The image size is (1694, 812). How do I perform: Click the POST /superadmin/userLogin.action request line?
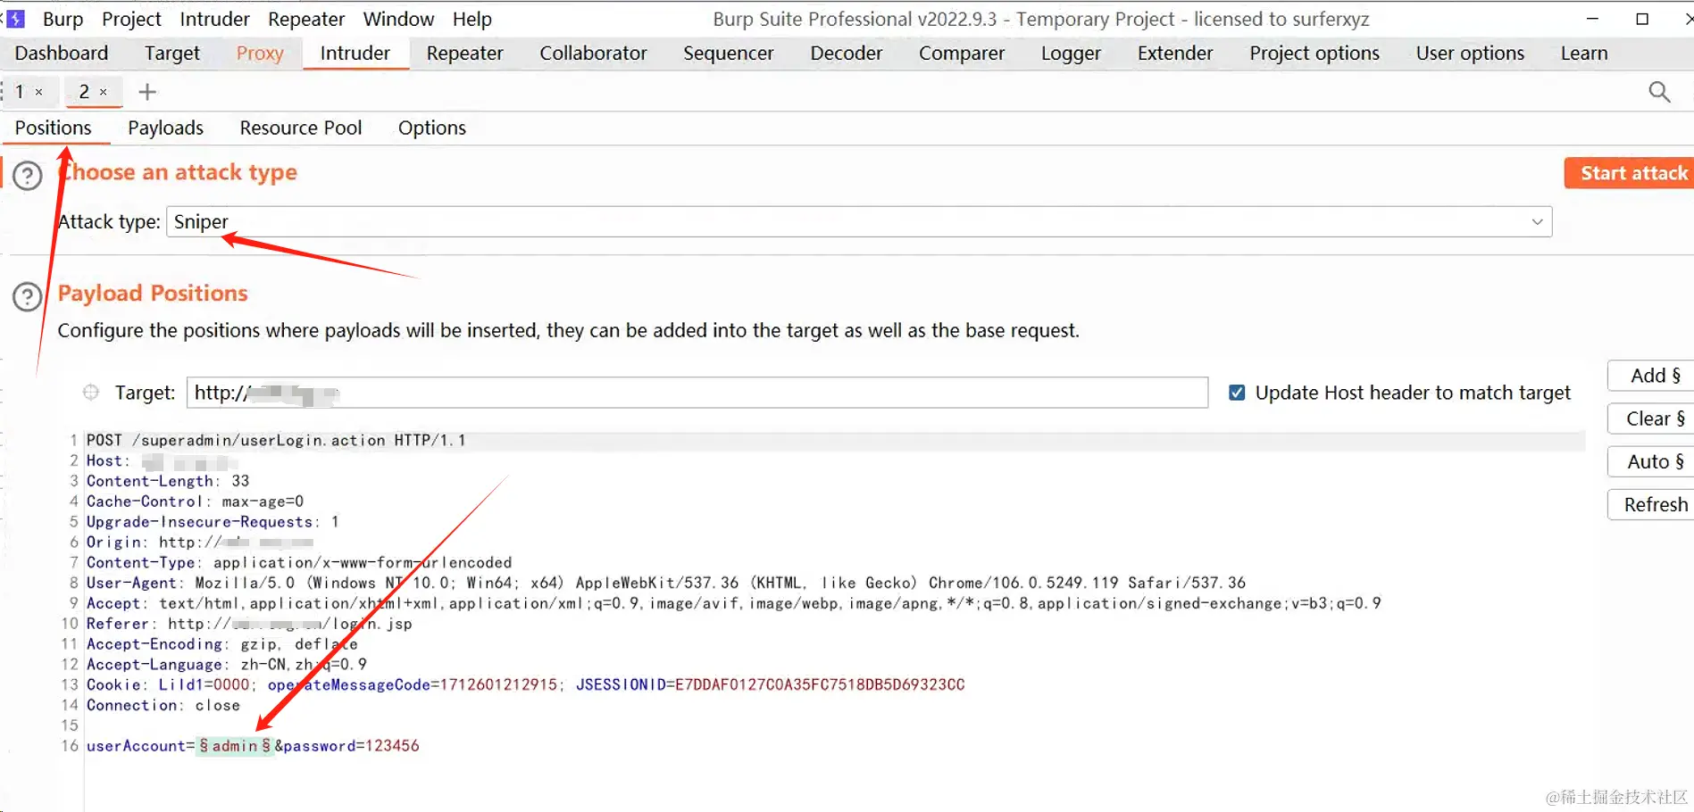(x=276, y=440)
